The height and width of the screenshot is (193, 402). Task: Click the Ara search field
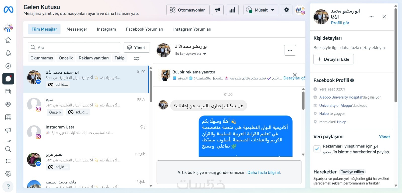click(x=74, y=47)
